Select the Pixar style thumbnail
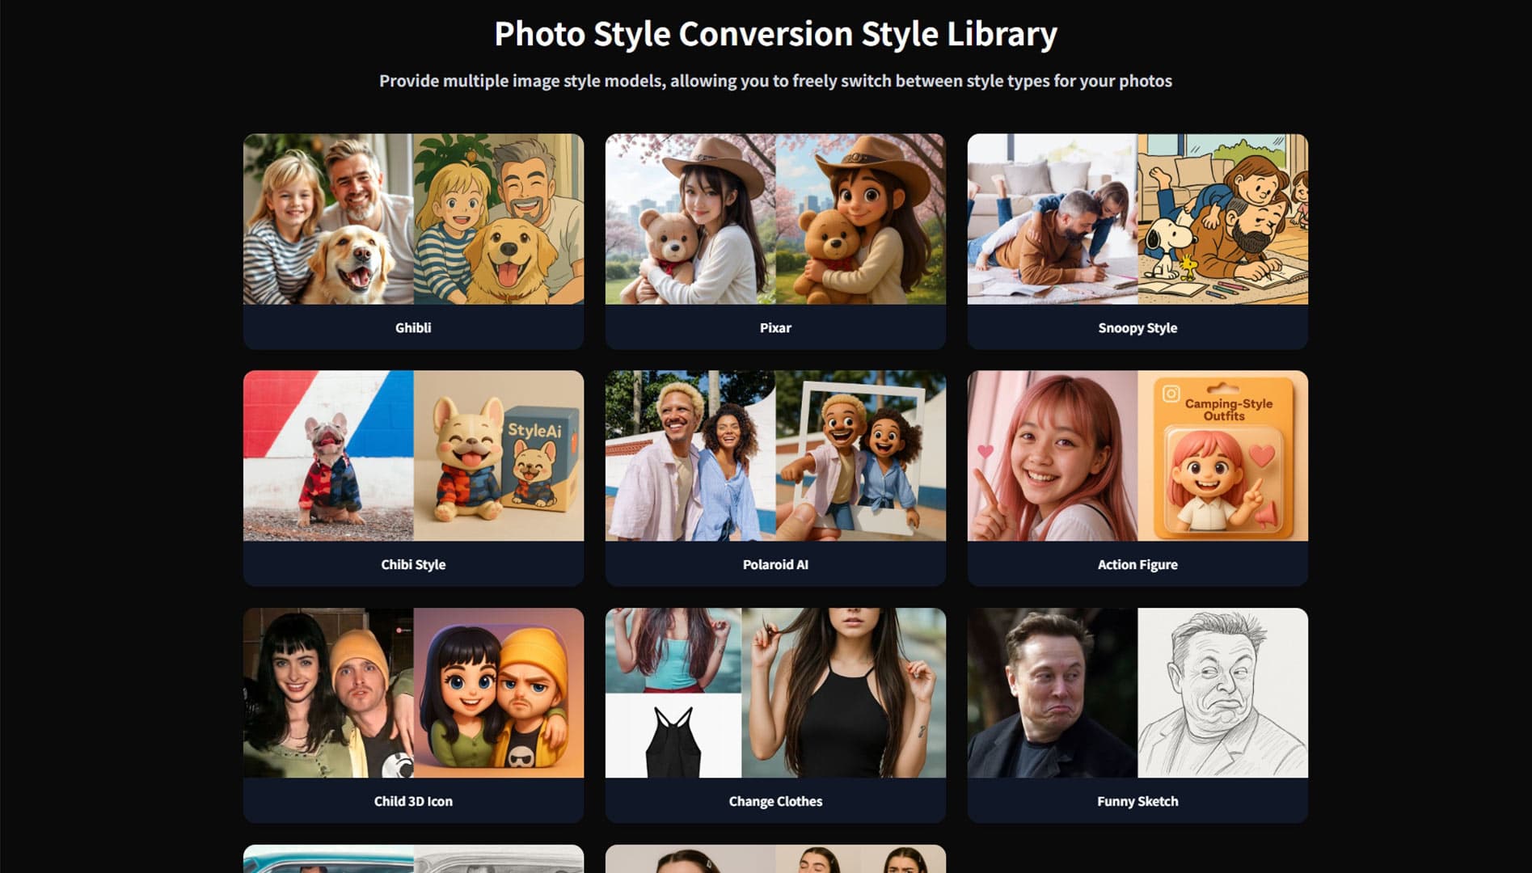The image size is (1532, 873). (x=775, y=219)
